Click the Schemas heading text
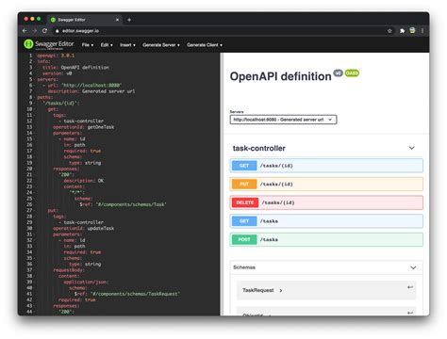The height and width of the screenshot is (339, 447). point(244,267)
